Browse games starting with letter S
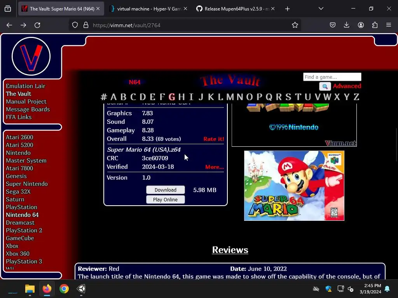The width and height of the screenshot is (398, 298). coord(288,97)
